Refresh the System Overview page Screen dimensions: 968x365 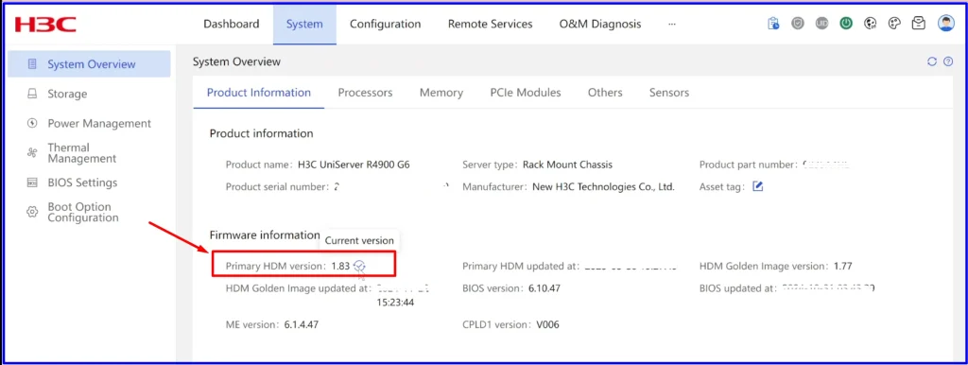point(932,61)
